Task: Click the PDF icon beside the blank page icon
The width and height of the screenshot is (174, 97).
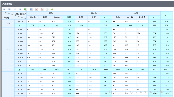Action: coord(42,9)
